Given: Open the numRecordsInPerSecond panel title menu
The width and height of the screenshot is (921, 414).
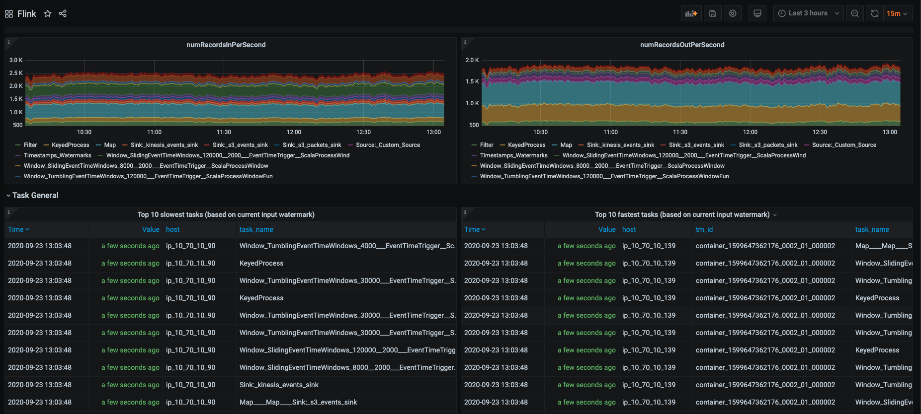Looking at the screenshot, I should [226, 45].
